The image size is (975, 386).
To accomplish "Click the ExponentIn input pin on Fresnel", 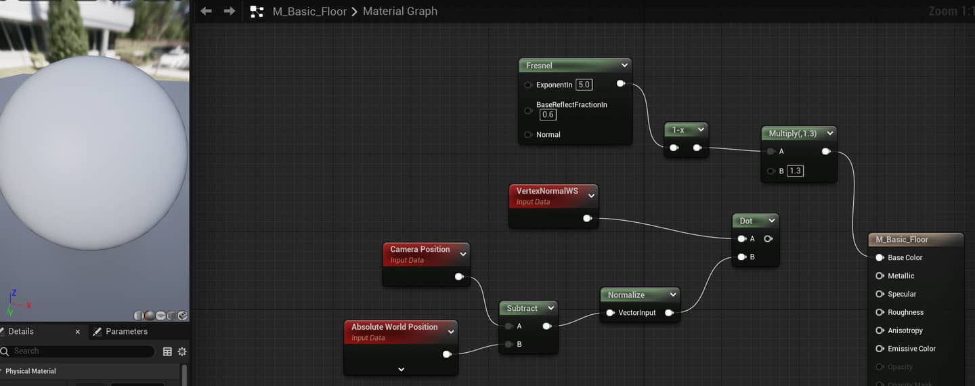I will (528, 85).
